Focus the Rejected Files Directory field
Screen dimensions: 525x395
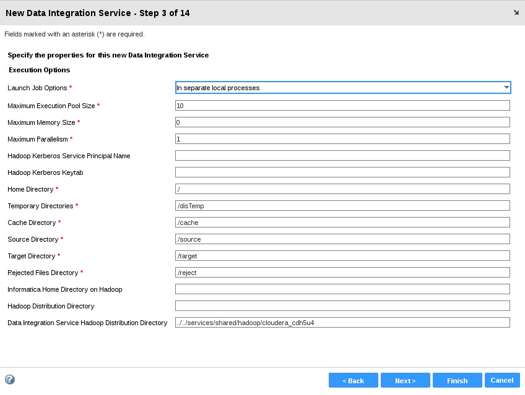point(342,273)
